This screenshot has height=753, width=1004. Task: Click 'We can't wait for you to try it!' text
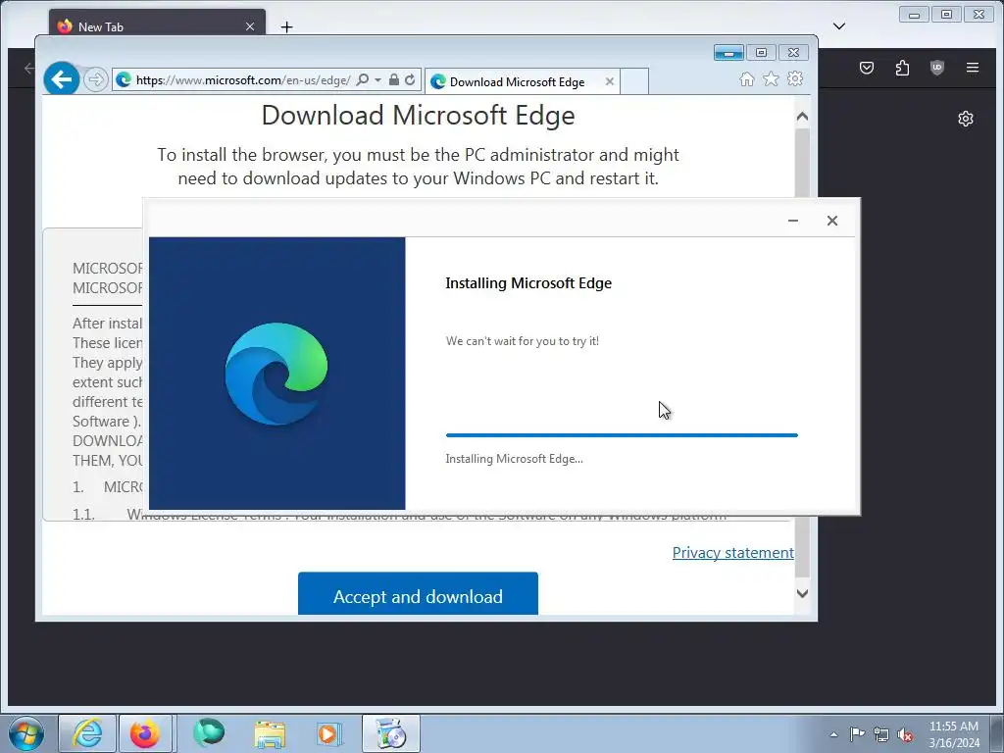[x=523, y=341]
